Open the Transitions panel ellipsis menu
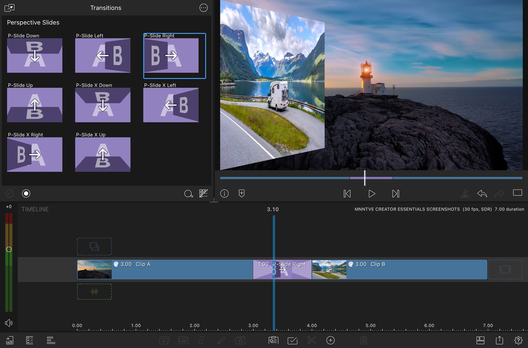 tap(203, 8)
